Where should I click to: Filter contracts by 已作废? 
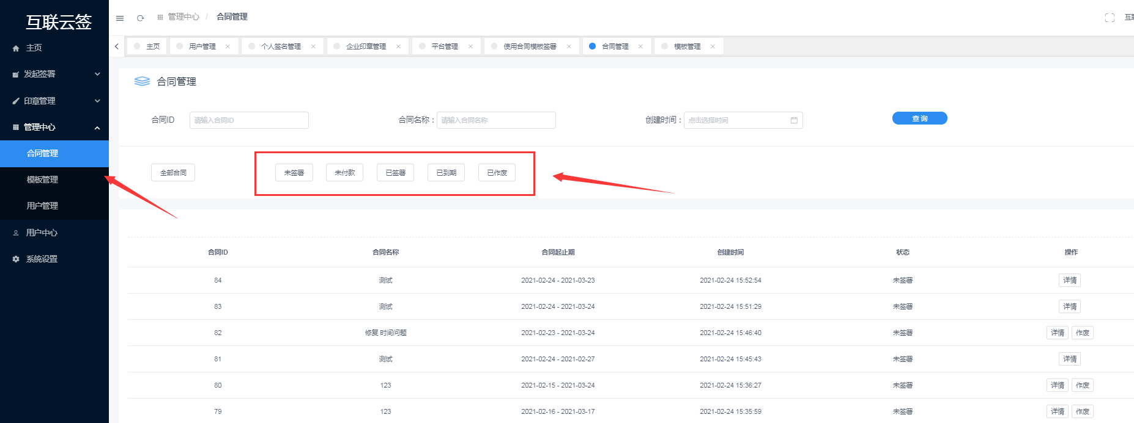pos(497,173)
